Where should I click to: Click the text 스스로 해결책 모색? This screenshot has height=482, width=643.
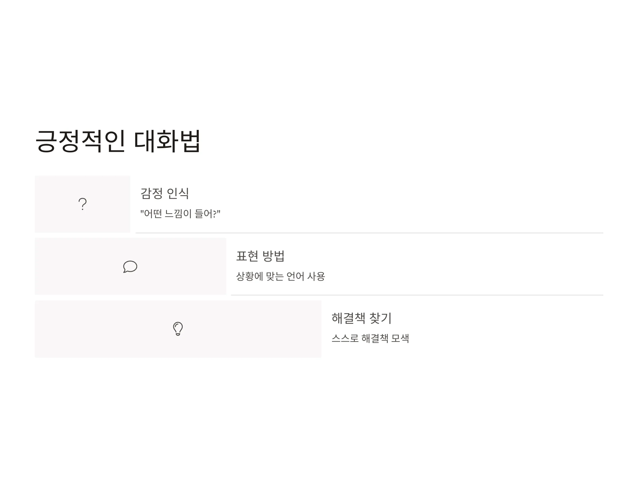[x=370, y=338]
